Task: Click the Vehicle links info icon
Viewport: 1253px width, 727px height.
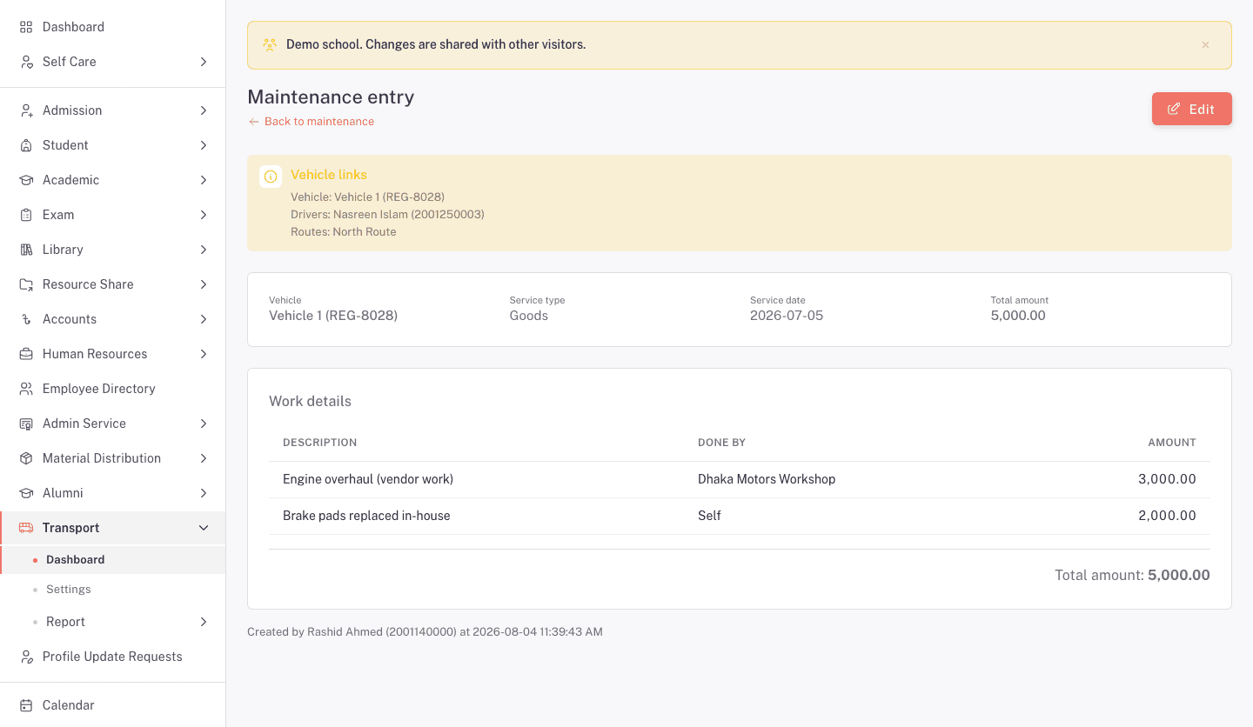Action: click(x=271, y=177)
